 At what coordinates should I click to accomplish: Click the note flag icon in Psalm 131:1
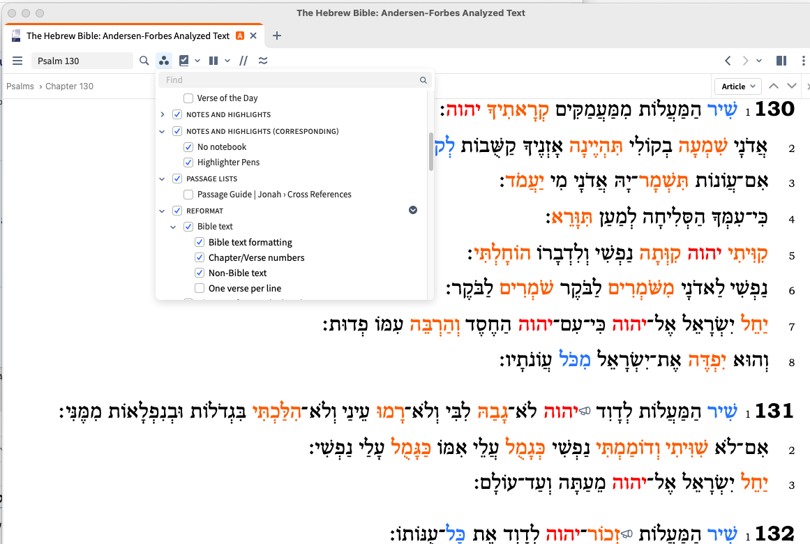[585, 411]
